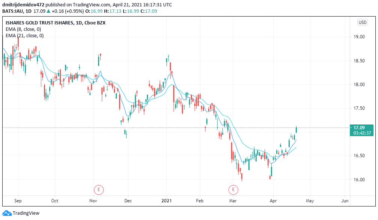Image resolution: width=378 pixels, height=220 pixels.
Task: Click the Apr label on time axis
Action: coord(273,201)
